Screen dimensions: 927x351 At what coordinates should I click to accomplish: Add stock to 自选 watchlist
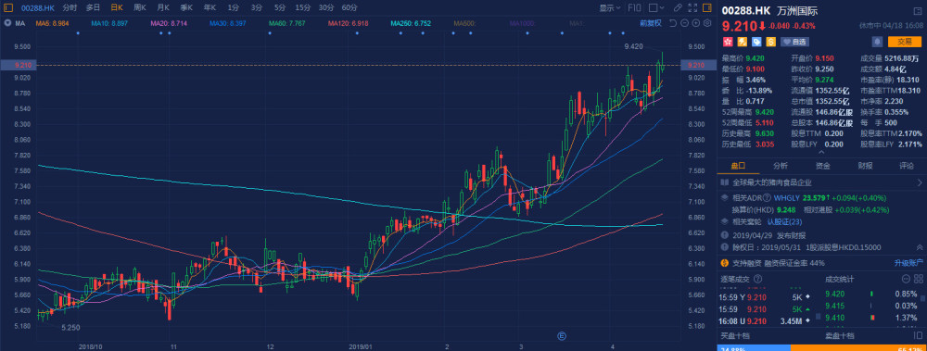click(794, 42)
